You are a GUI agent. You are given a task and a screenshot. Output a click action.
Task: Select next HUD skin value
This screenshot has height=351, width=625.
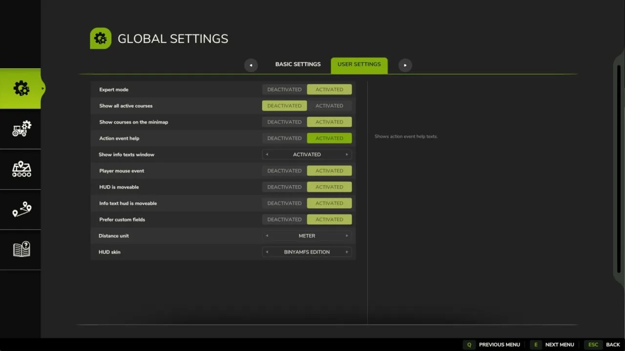click(x=347, y=252)
